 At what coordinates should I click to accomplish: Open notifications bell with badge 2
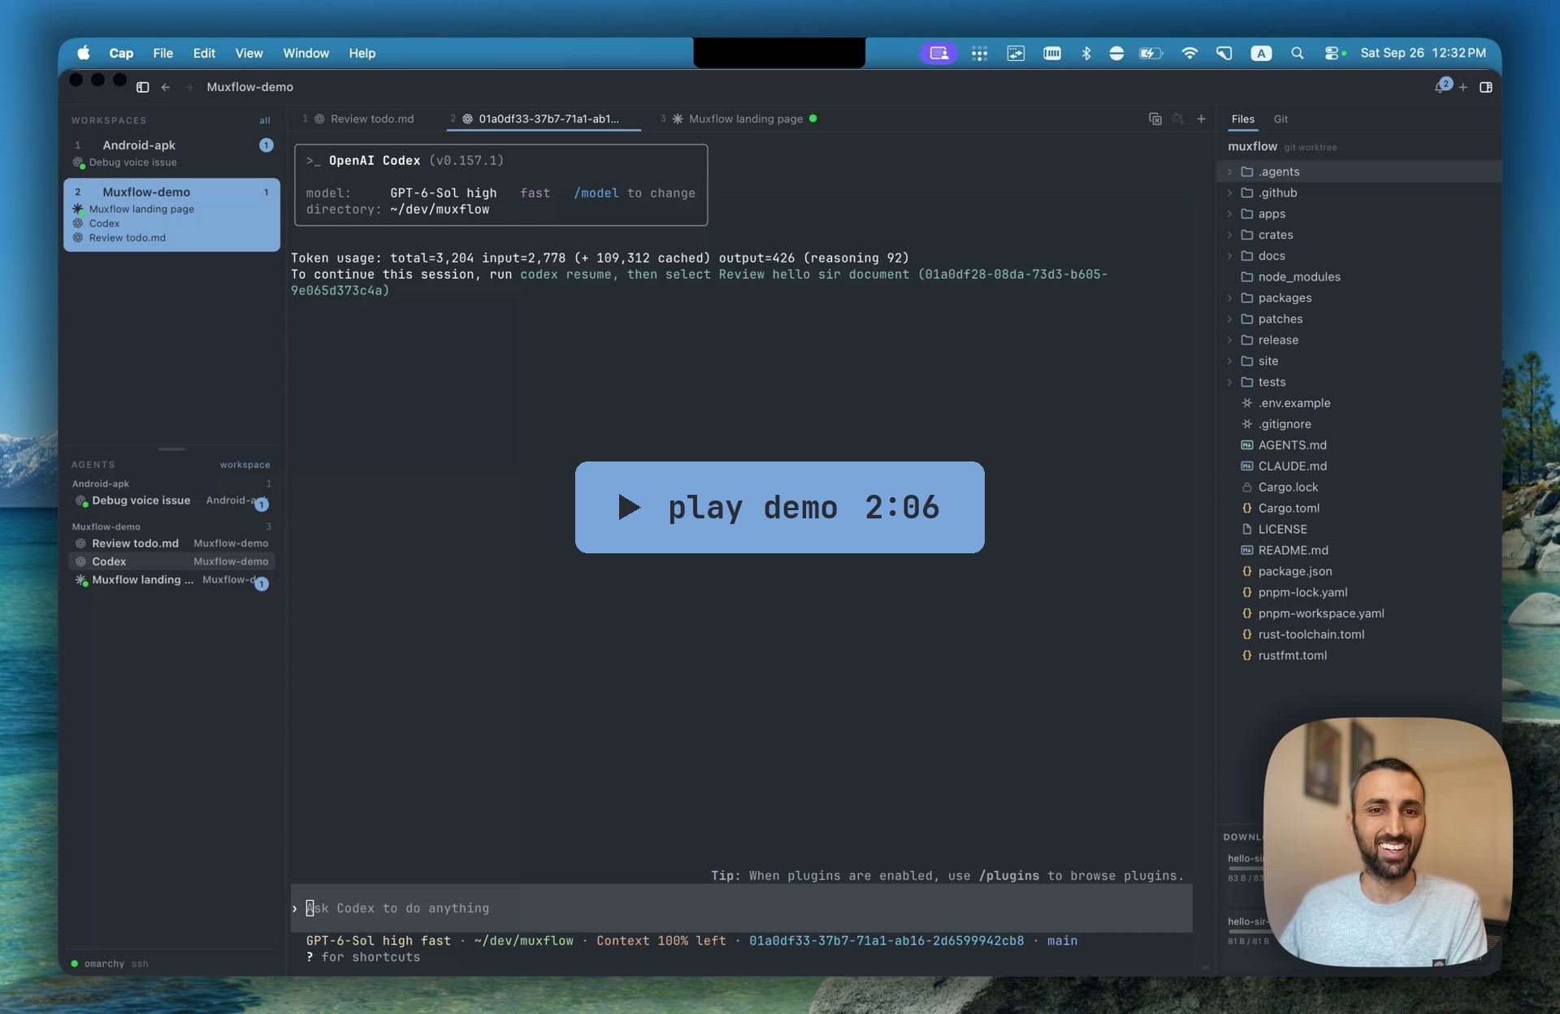click(1441, 86)
